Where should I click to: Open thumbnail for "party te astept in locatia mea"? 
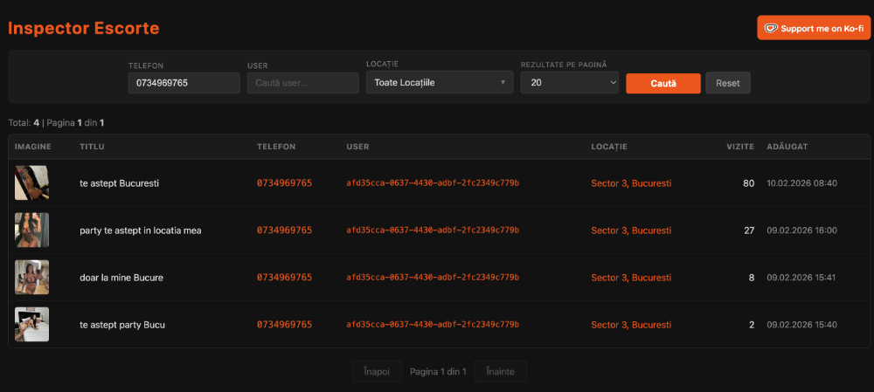[31, 230]
